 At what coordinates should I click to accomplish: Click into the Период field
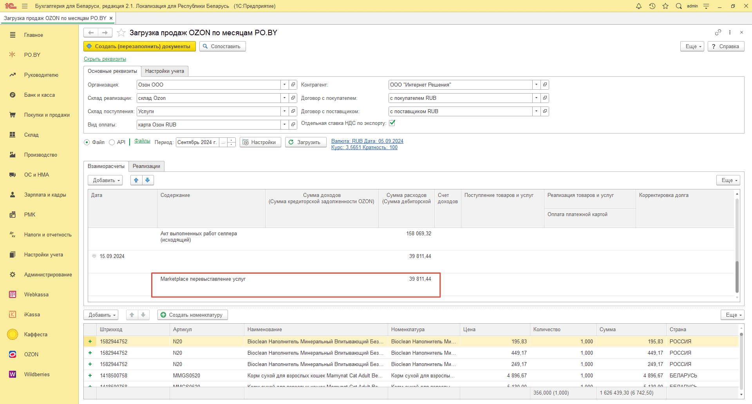(197, 142)
